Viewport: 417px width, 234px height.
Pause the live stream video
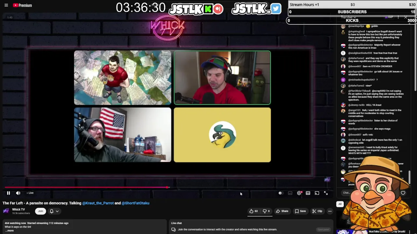pos(8,193)
